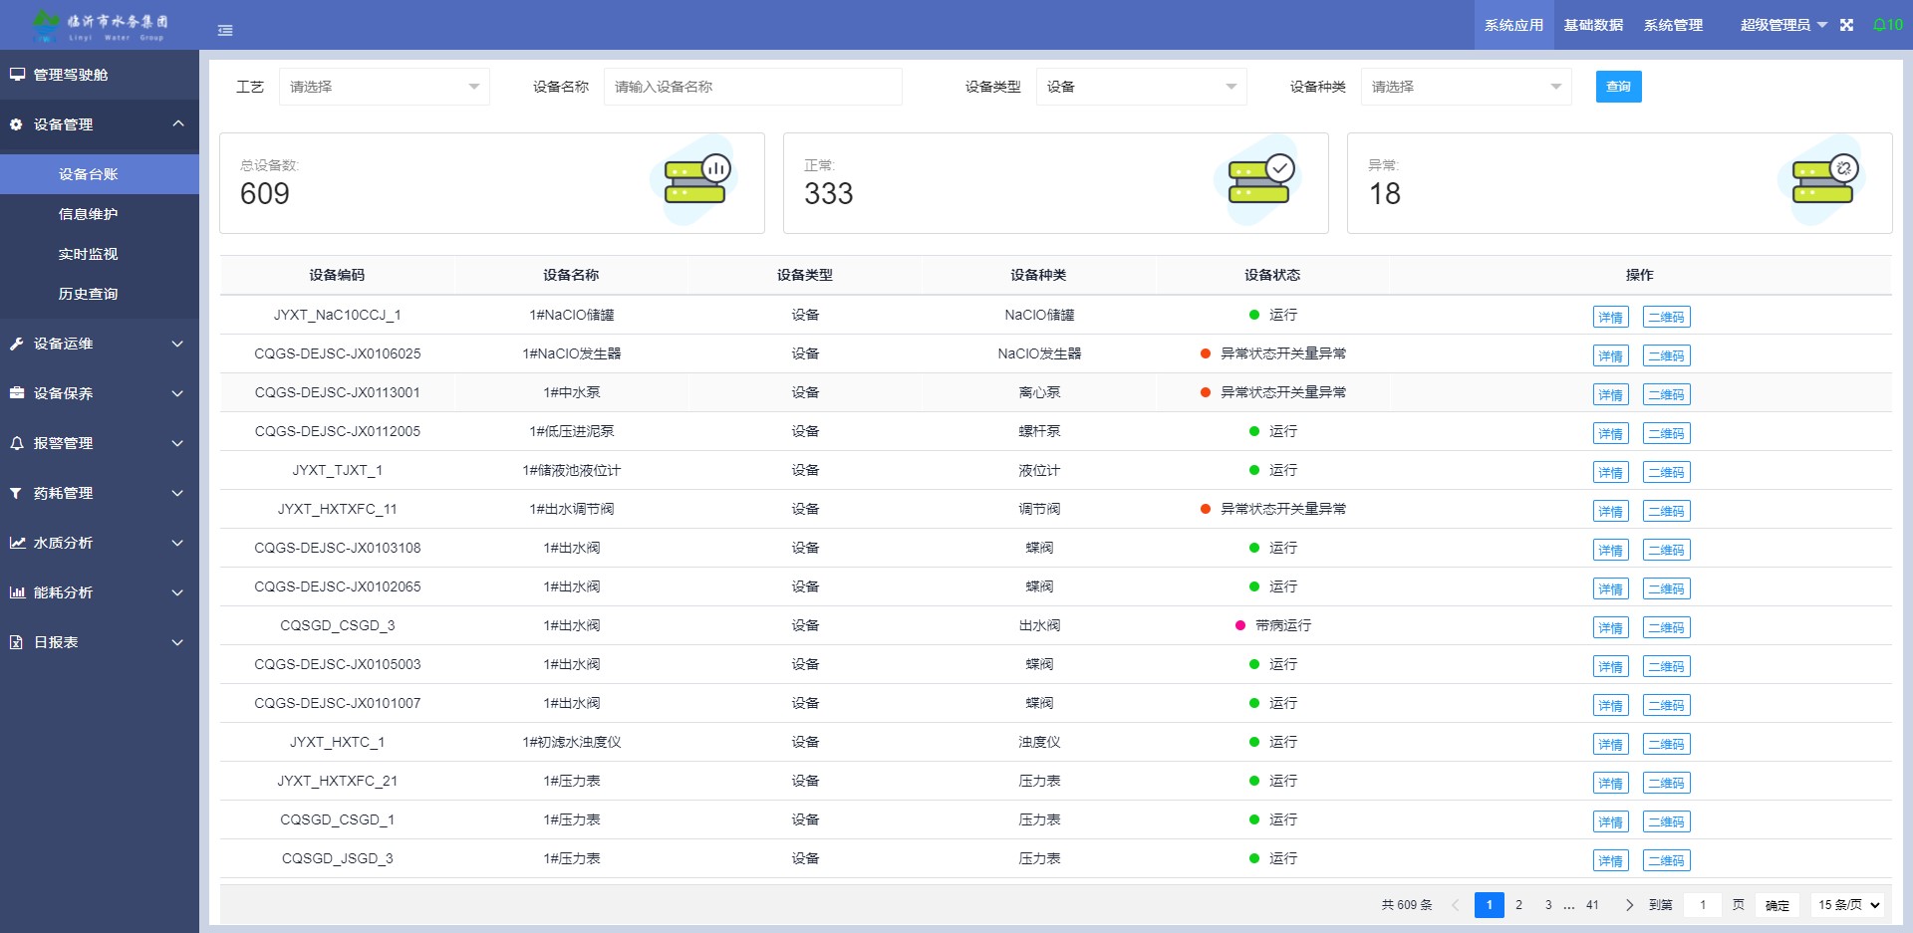Viewport: 1913px width, 933px height.
Task: Click the fullscreen icon in header
Action: point(1846,25)
